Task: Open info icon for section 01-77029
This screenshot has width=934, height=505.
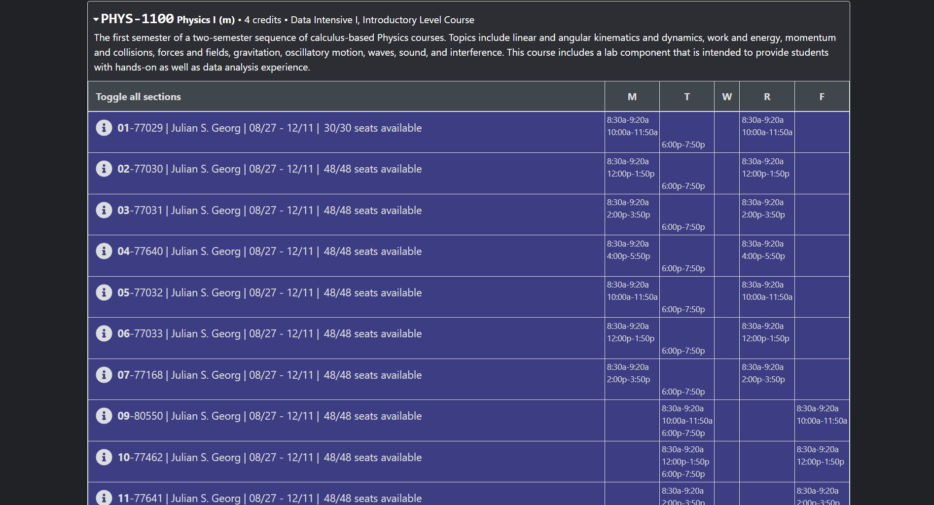Action: (x=104, y=128)
